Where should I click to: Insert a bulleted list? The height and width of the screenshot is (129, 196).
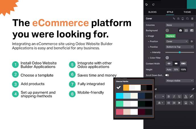(168, 103)
